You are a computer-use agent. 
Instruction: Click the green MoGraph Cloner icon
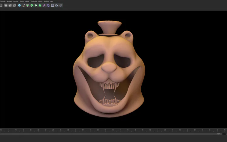40,5
